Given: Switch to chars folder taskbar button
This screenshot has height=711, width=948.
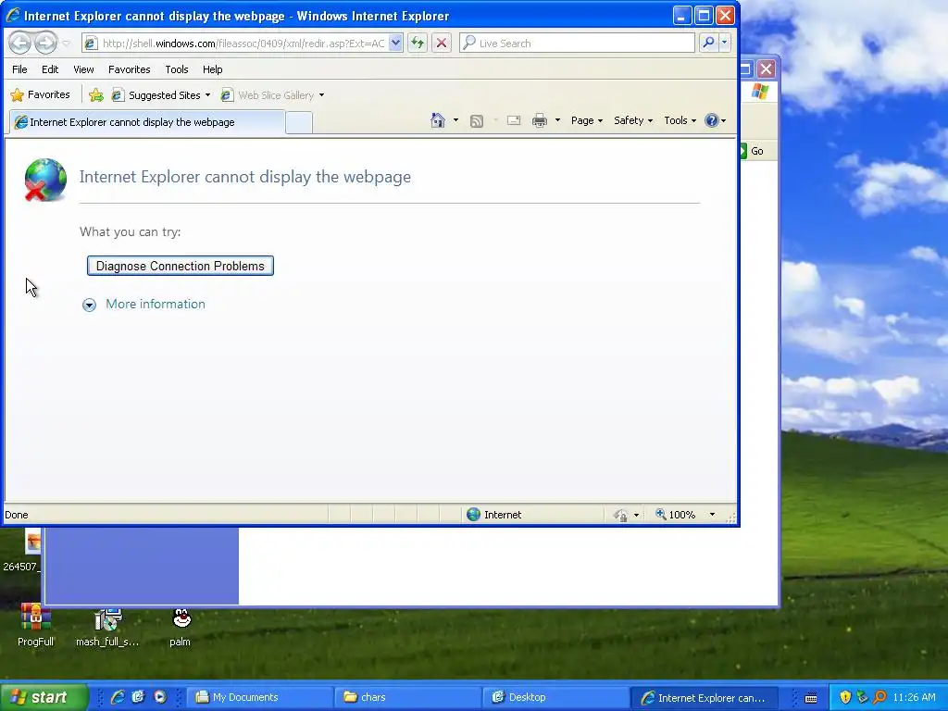Looking at the screenshot, I should [407, 697].
